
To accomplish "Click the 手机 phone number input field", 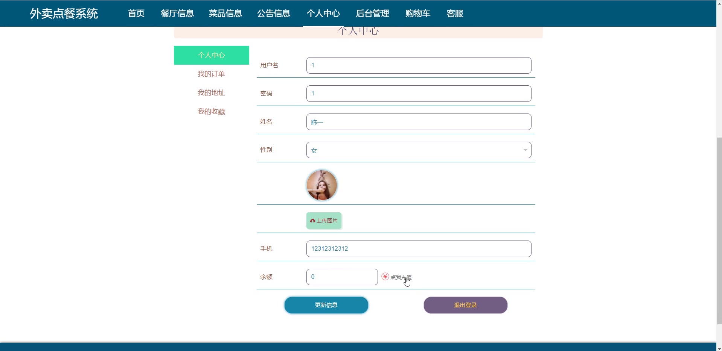I will [x=419, y=248].
